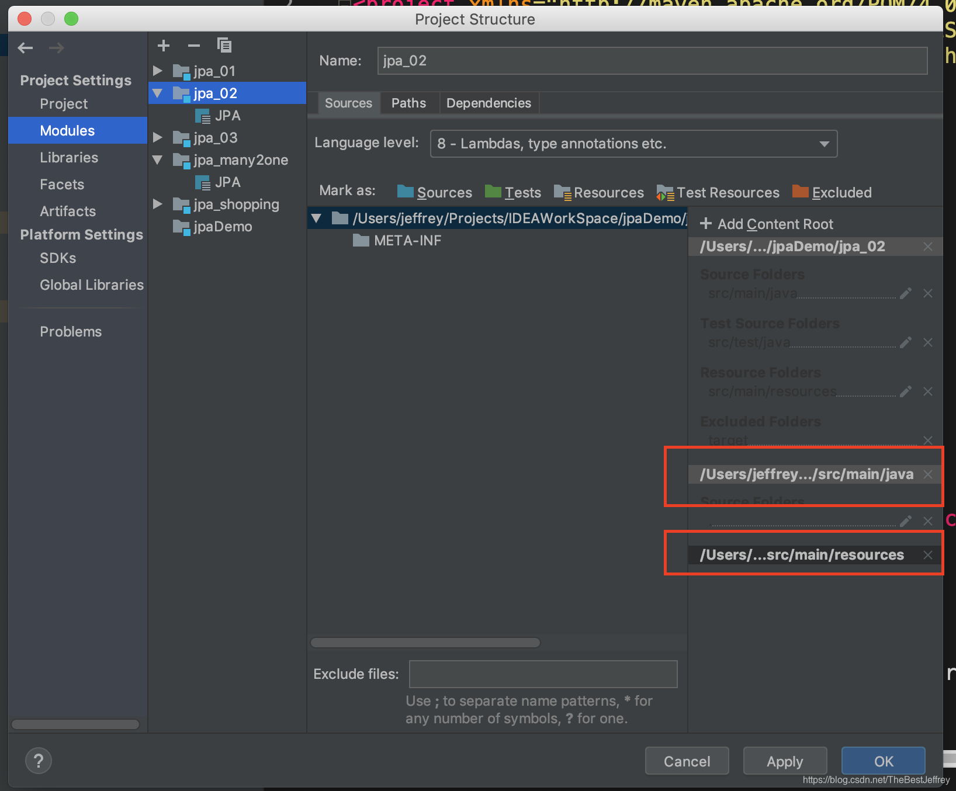
Task: Unmark src/main/resources resource folder
Action: 928,391
